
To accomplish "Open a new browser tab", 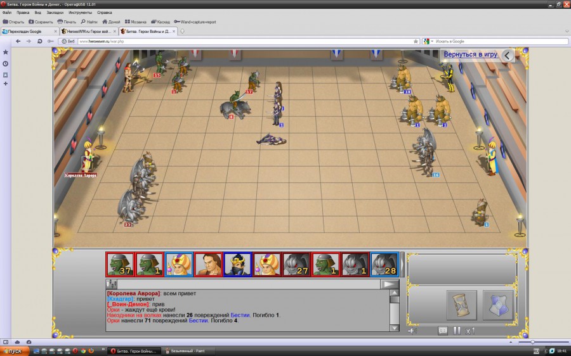I will [x=182, y=31].
